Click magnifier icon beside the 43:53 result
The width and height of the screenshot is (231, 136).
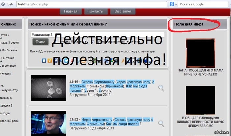pyautogui.click(x=161, y=123)
